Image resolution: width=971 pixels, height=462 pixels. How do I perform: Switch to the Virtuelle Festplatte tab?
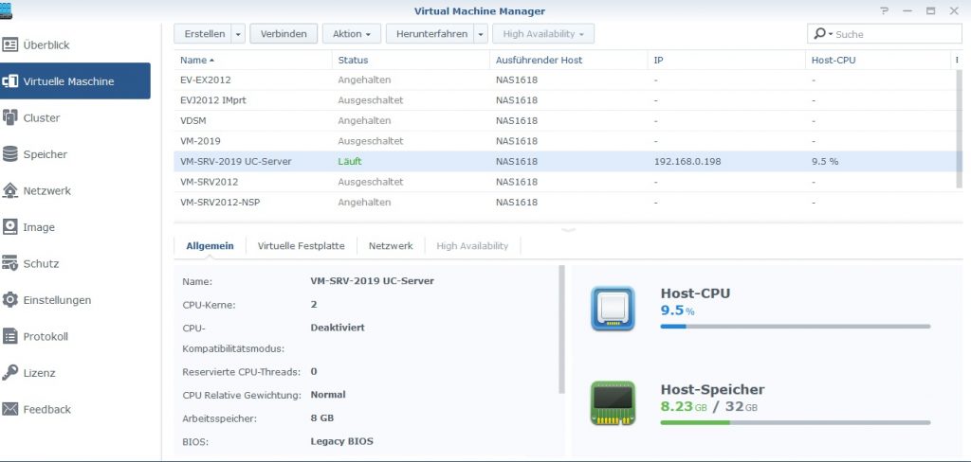point(301,245)
